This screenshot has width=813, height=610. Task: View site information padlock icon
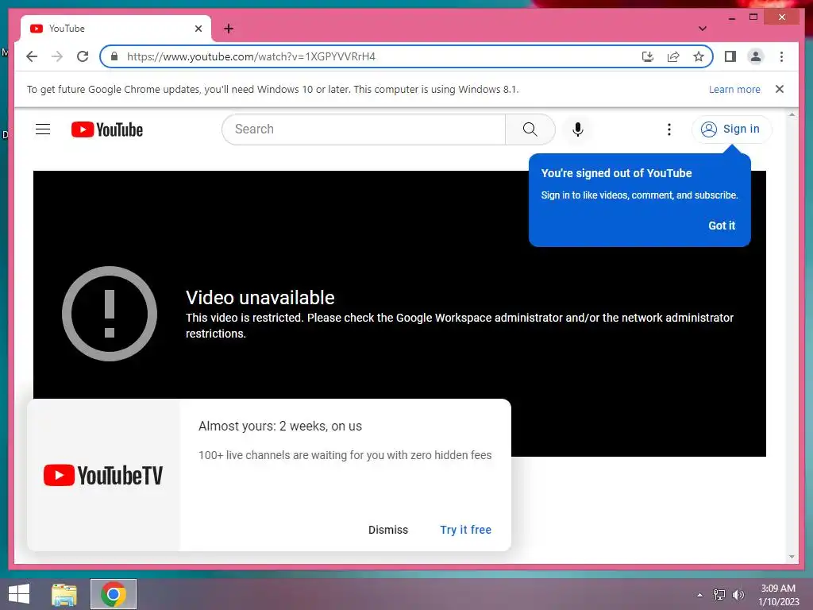[114, 56]
